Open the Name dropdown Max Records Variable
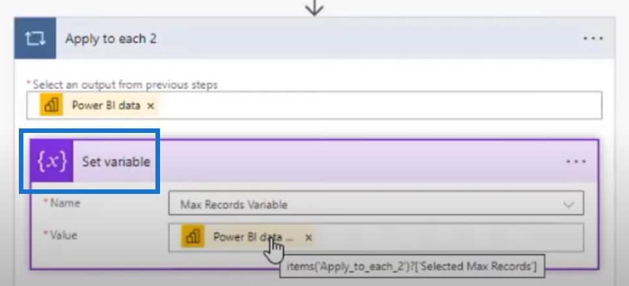Image resolution: width=629 pixels, height=286 pixels. 376,204
